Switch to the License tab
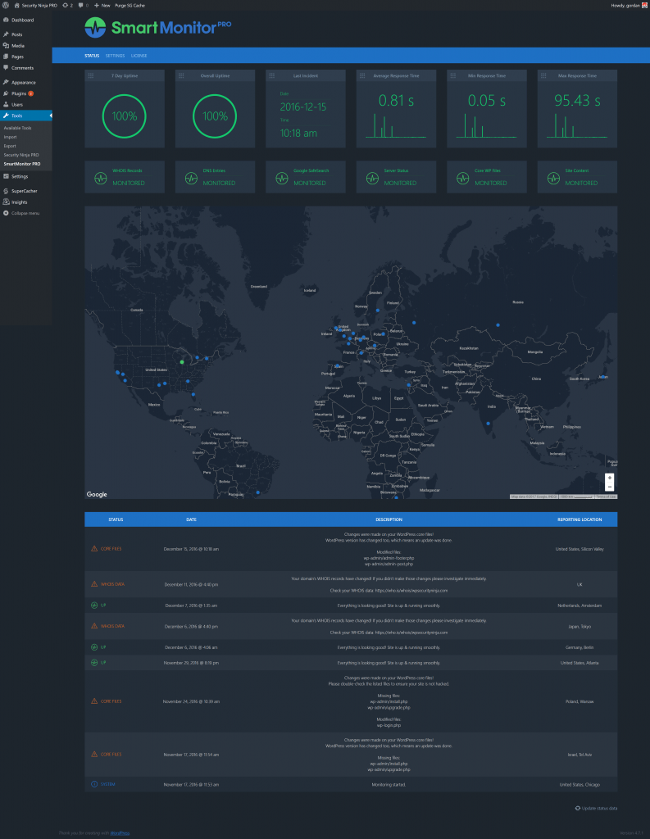This screenshot has width=650, height=839. [x=139, y=56]
